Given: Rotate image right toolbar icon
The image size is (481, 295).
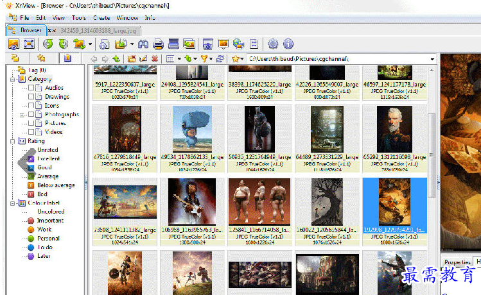Looking at the screenshot, I should [x=64, y=44].
